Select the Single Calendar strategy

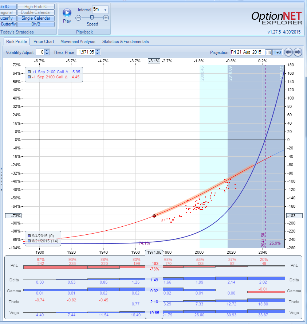tap(36, 18)
